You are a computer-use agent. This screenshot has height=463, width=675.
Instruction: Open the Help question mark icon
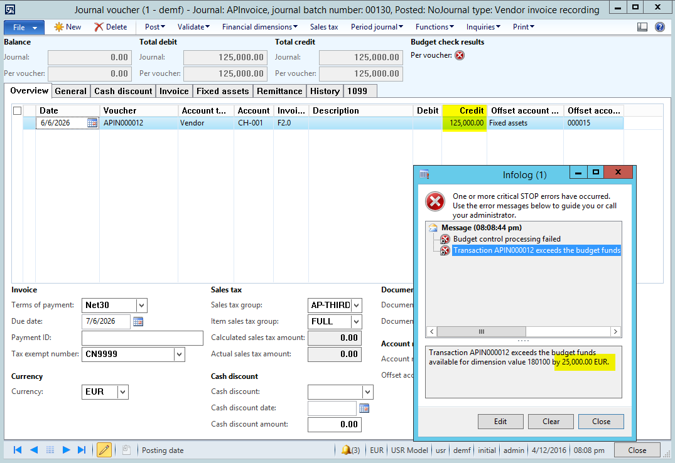click(x=660, y=27)
